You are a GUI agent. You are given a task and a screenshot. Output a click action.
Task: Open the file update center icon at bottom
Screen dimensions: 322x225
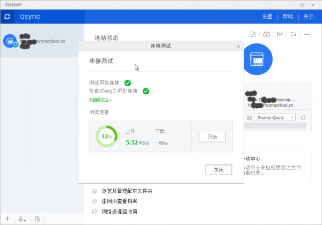[37, 219]
